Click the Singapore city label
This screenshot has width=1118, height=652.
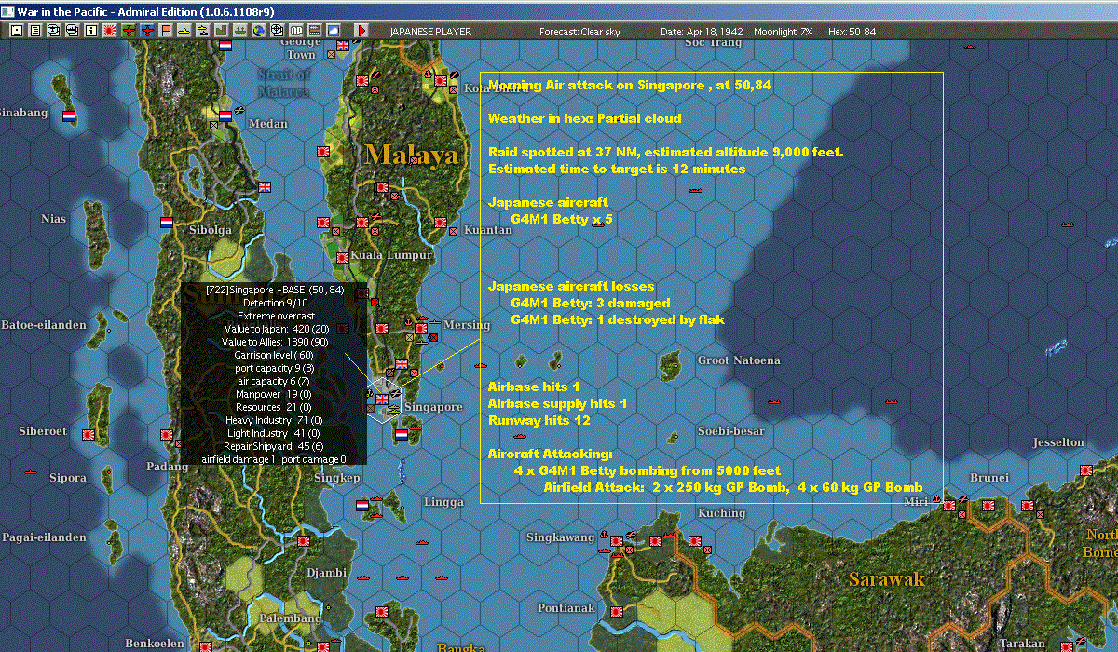pos(433,407)
